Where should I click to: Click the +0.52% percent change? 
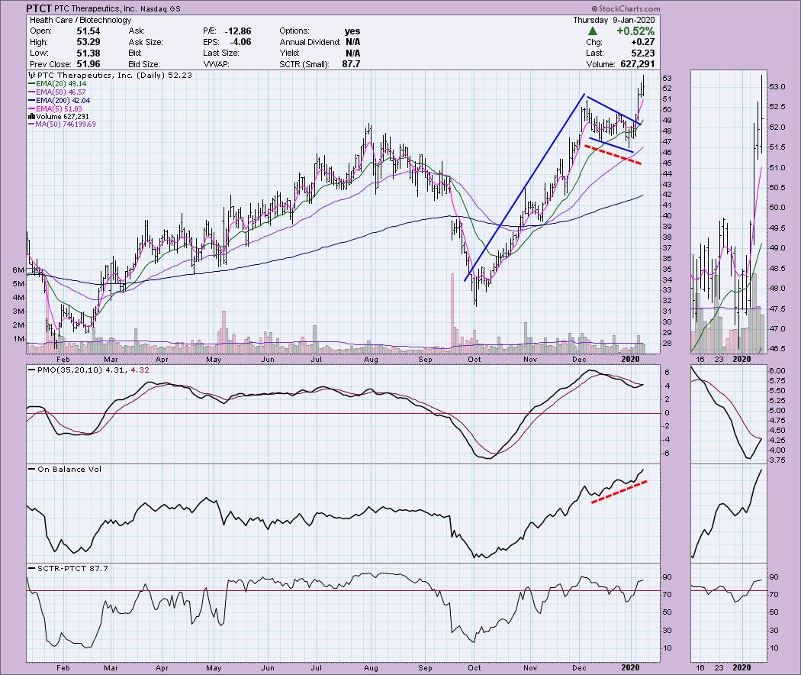[x=635, y=31]
